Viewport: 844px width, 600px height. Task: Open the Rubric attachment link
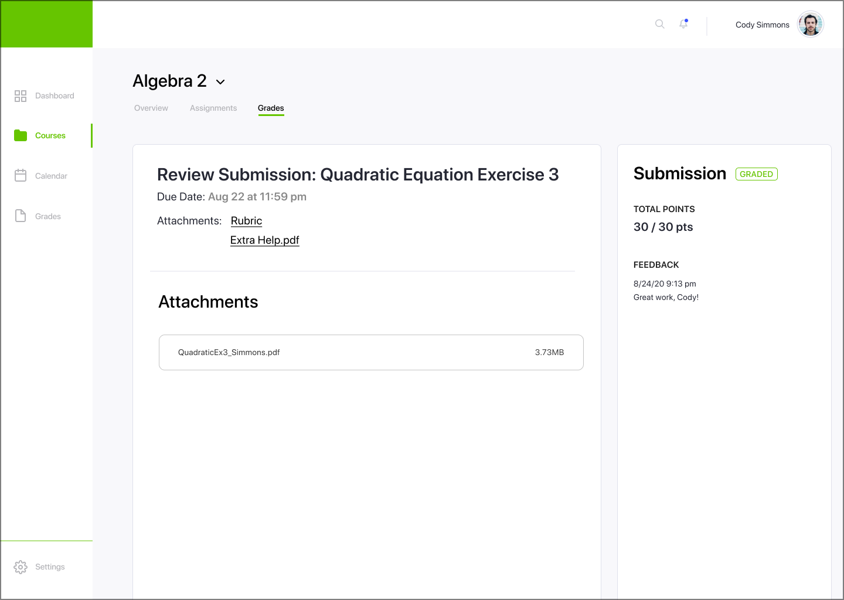click(246, 221)
